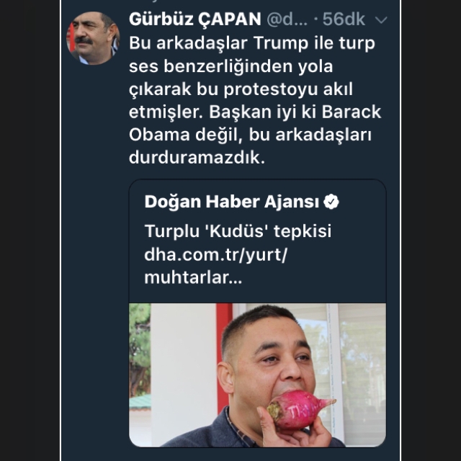Click the green tree at photo edge
The height and width of the screenshot is (461, 461).
[140, 350]
